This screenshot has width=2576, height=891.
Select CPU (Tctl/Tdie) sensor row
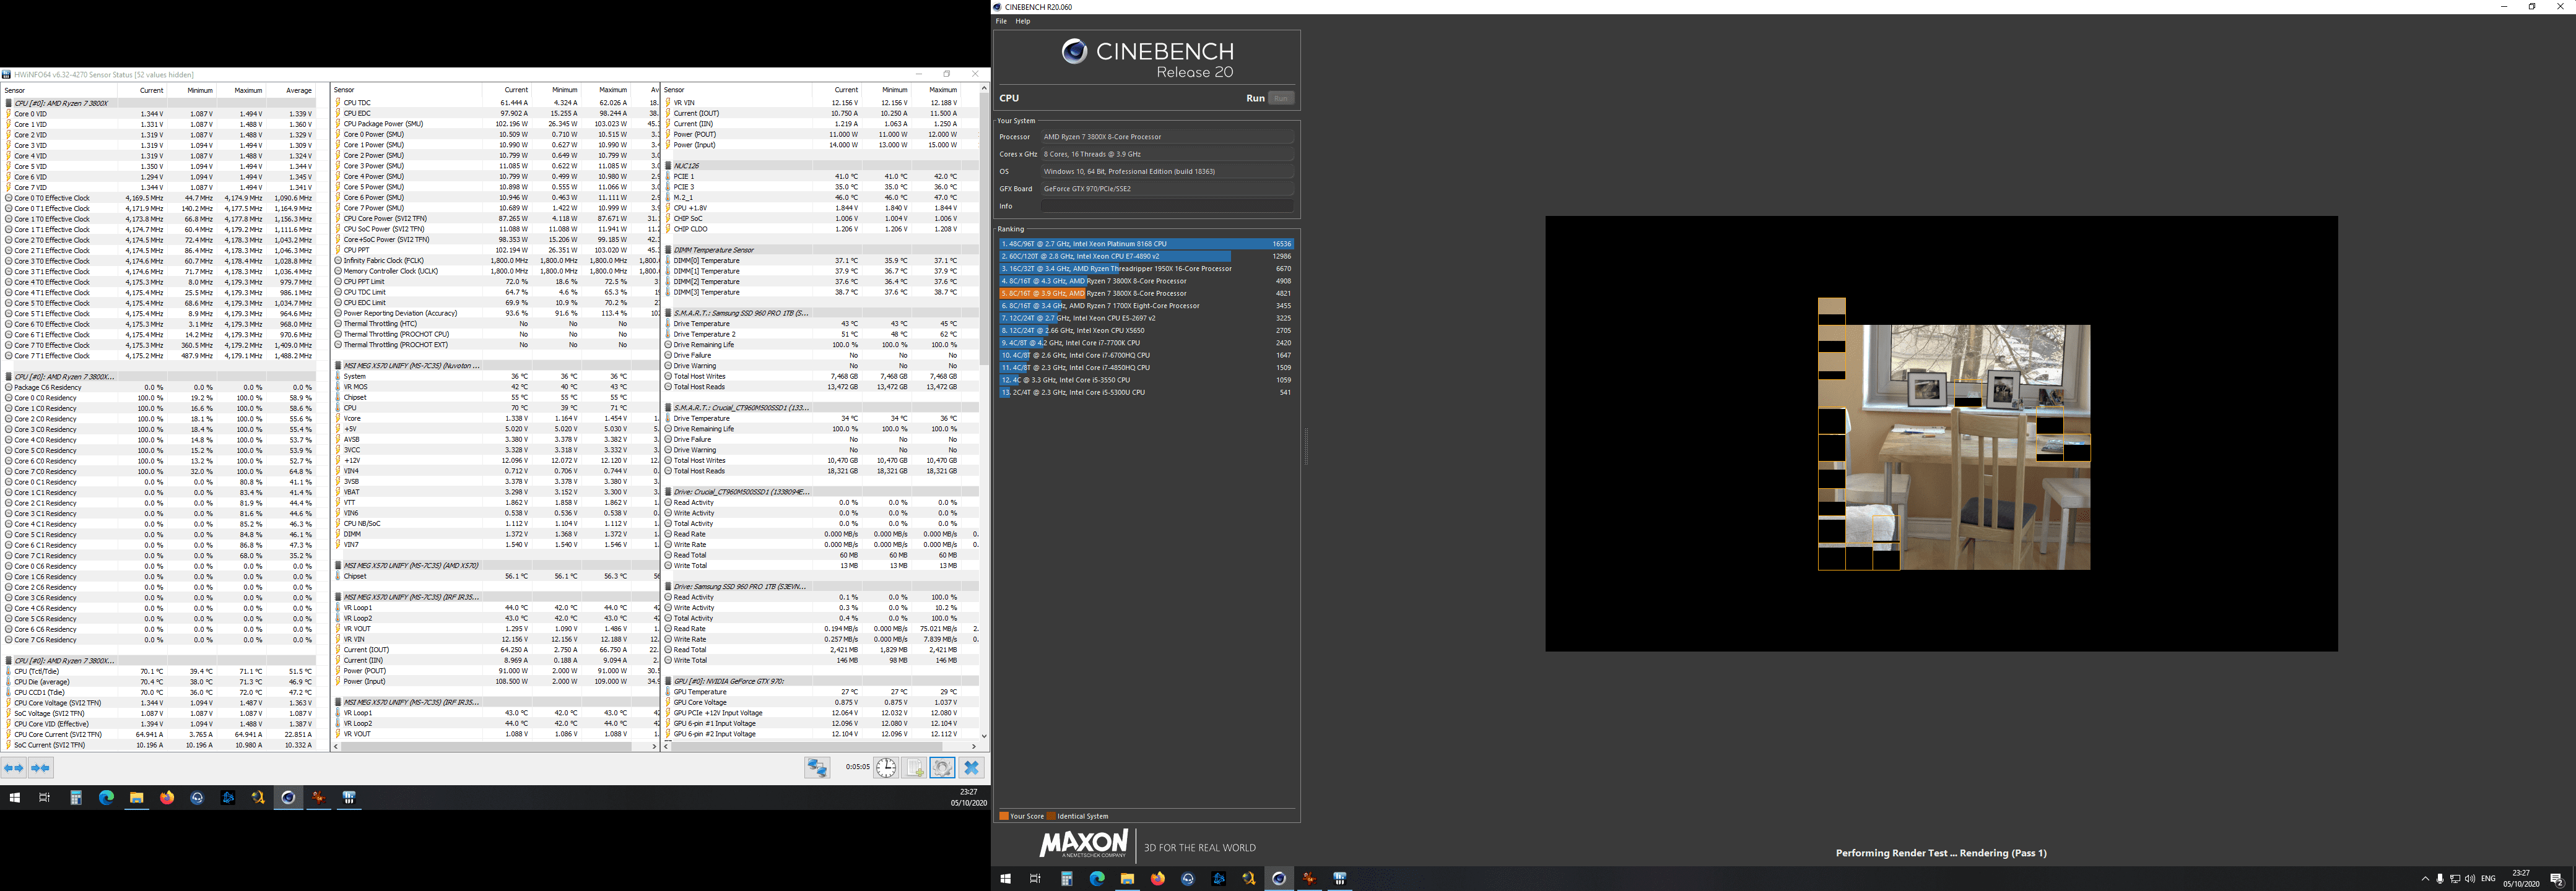point(160,671)
